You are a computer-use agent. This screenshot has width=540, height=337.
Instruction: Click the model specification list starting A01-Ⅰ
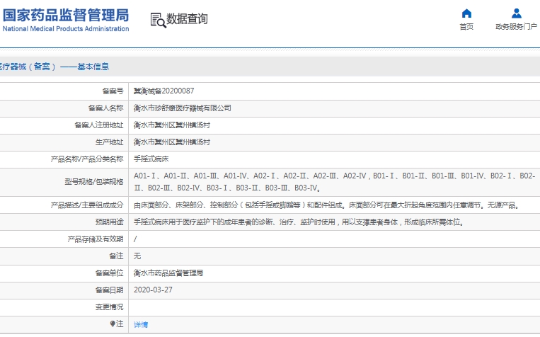[x=334, y=182]
